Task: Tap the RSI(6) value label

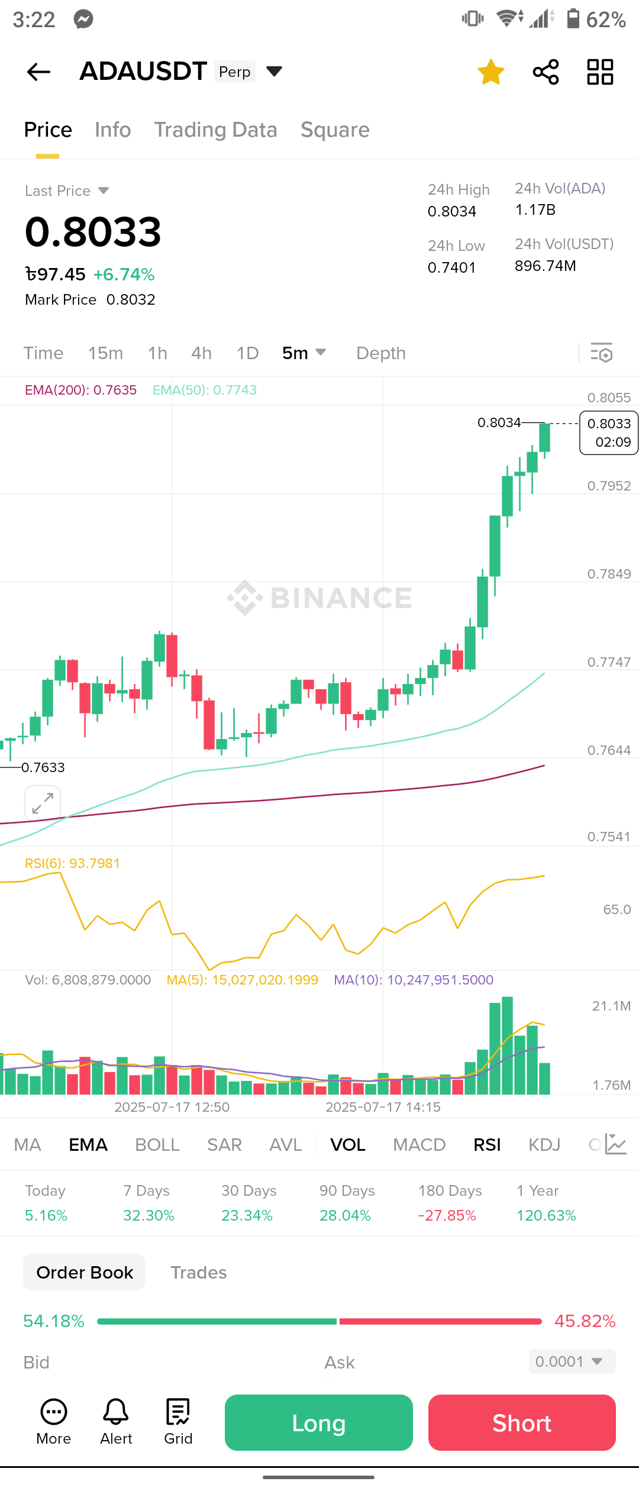Action: pos(72,863)
